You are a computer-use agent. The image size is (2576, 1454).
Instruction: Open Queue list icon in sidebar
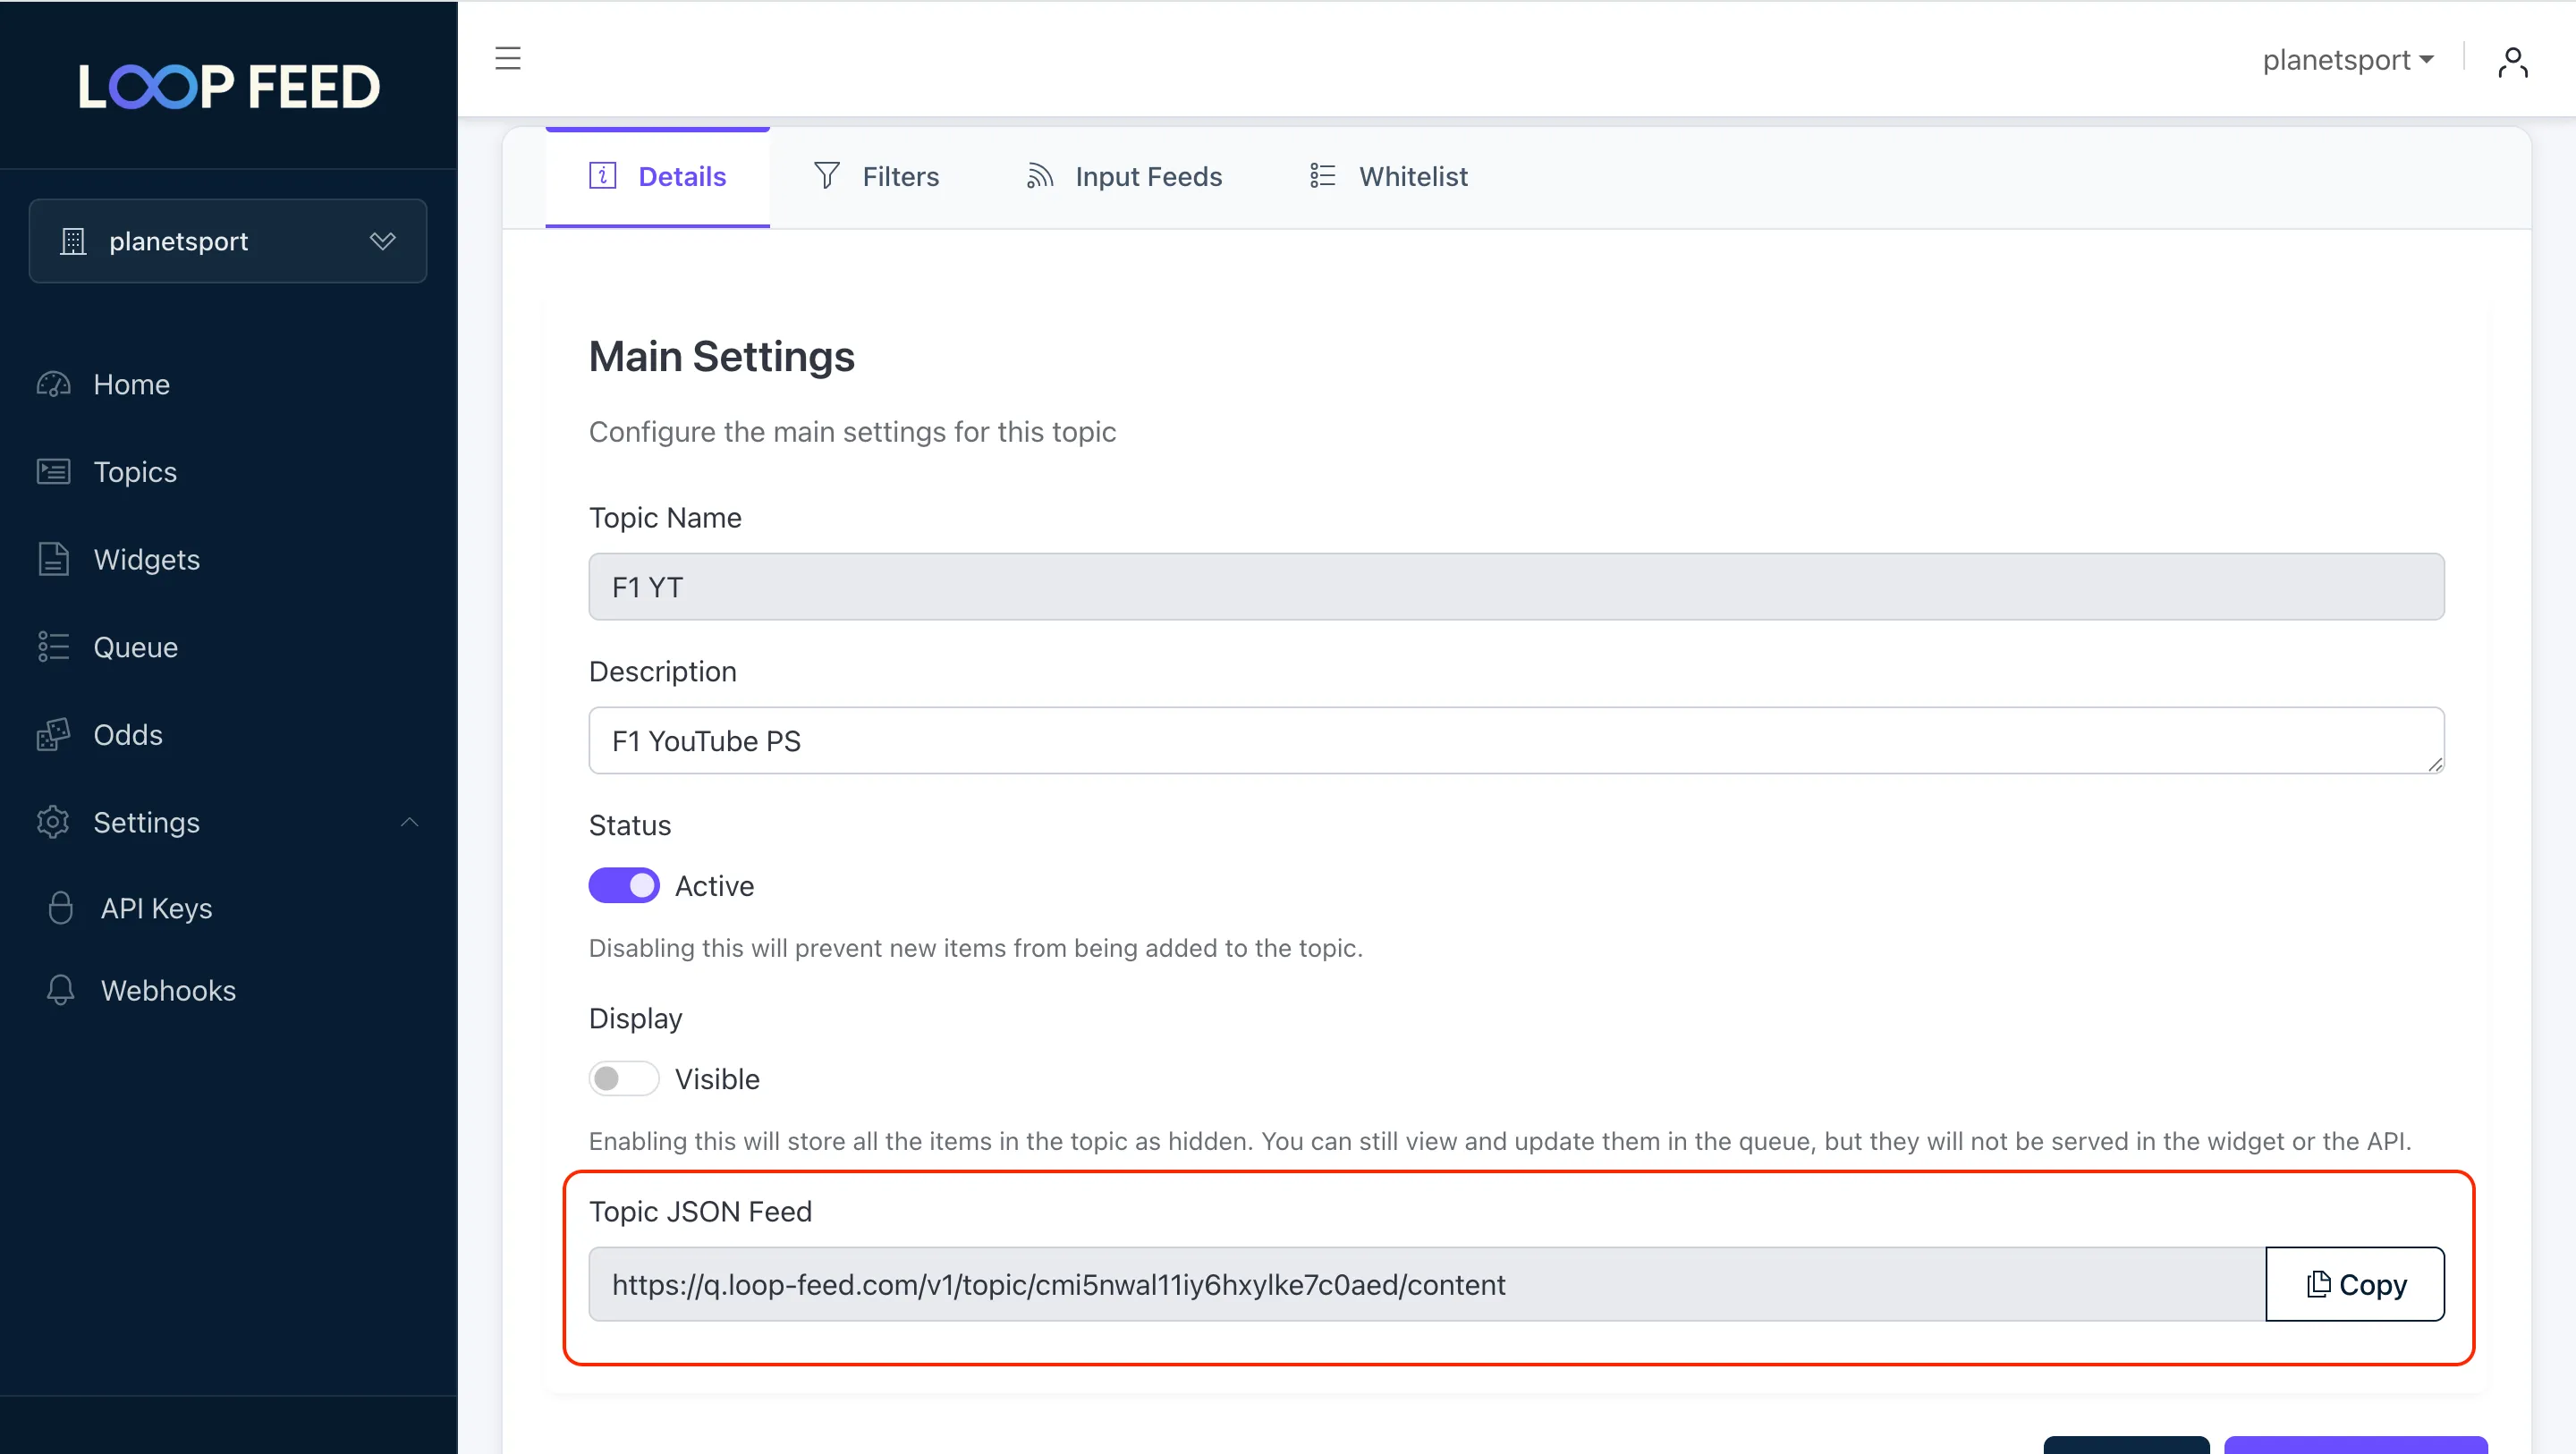[53, 647]
